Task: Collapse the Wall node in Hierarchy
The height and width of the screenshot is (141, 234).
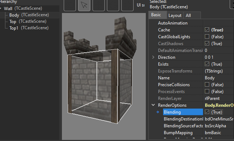Action: 1,8
